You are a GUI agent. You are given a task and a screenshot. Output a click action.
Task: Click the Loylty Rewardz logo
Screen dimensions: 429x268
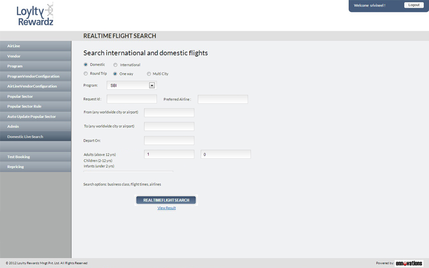35,15
